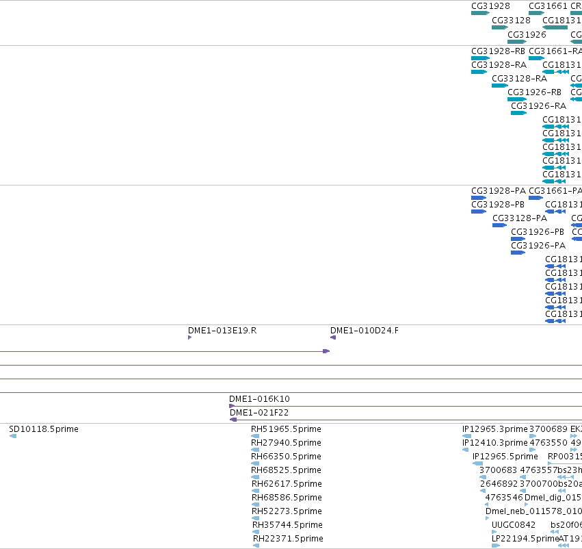Open EST RH68586.5prime

(x=255, y=505)
